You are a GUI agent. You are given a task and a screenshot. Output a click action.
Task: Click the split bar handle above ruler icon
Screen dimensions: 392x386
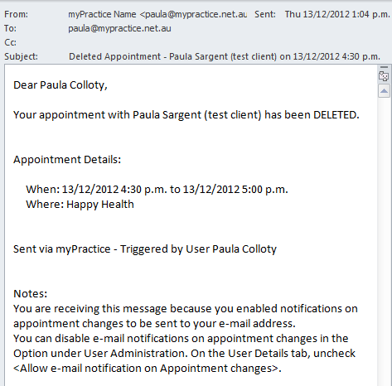tap(384, 67)
